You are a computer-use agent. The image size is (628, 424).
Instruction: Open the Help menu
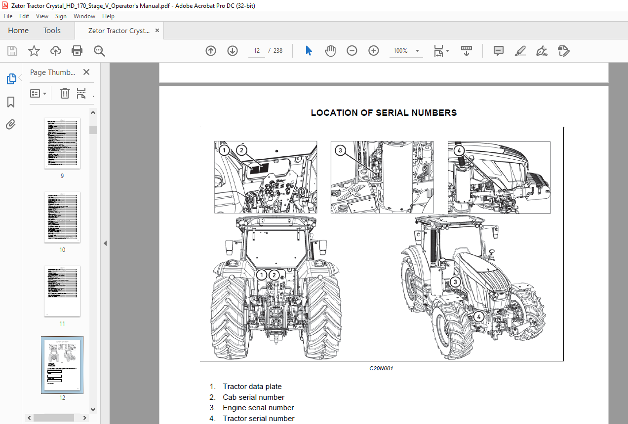tap(108, 16)
